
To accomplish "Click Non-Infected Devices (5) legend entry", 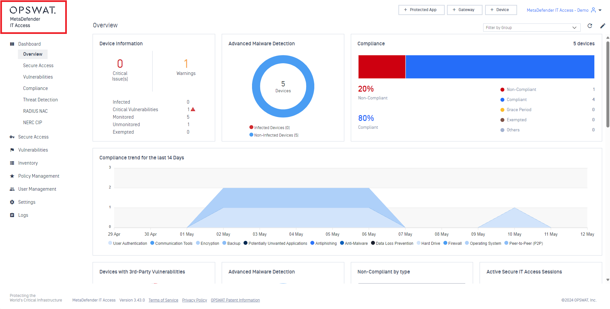I will coord(274,135).
